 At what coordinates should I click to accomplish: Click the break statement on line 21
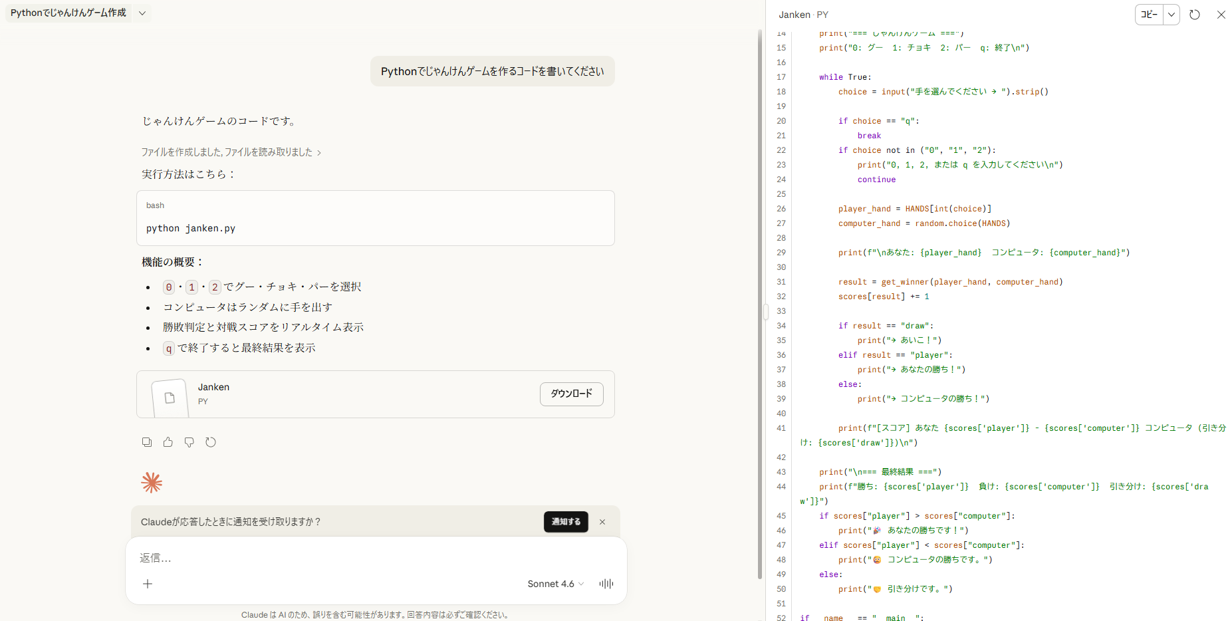click(x=869, y=136)
